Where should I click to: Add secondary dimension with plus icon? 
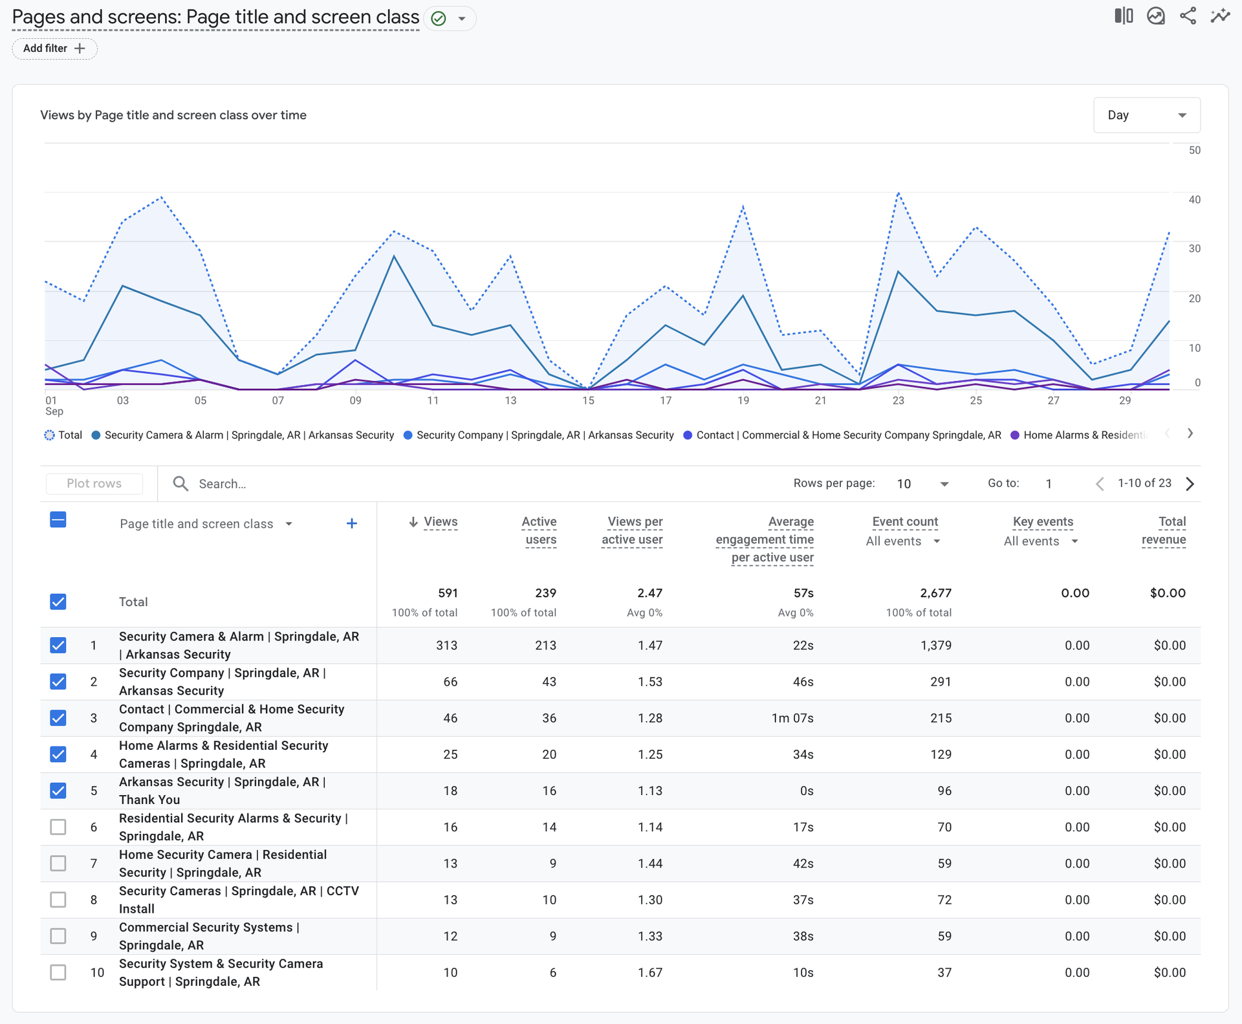tap(352, 523)
